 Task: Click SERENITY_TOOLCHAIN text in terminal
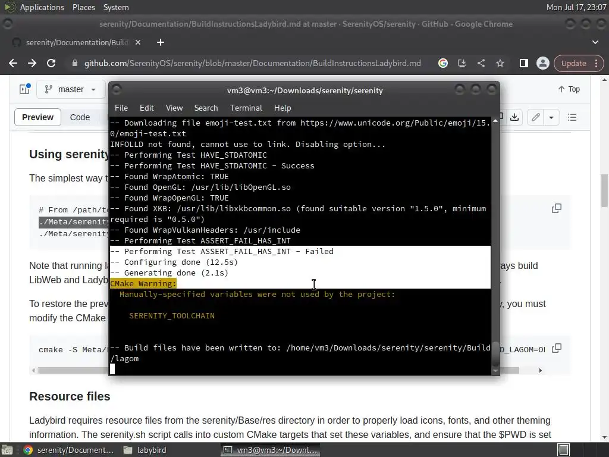[172, 316]
